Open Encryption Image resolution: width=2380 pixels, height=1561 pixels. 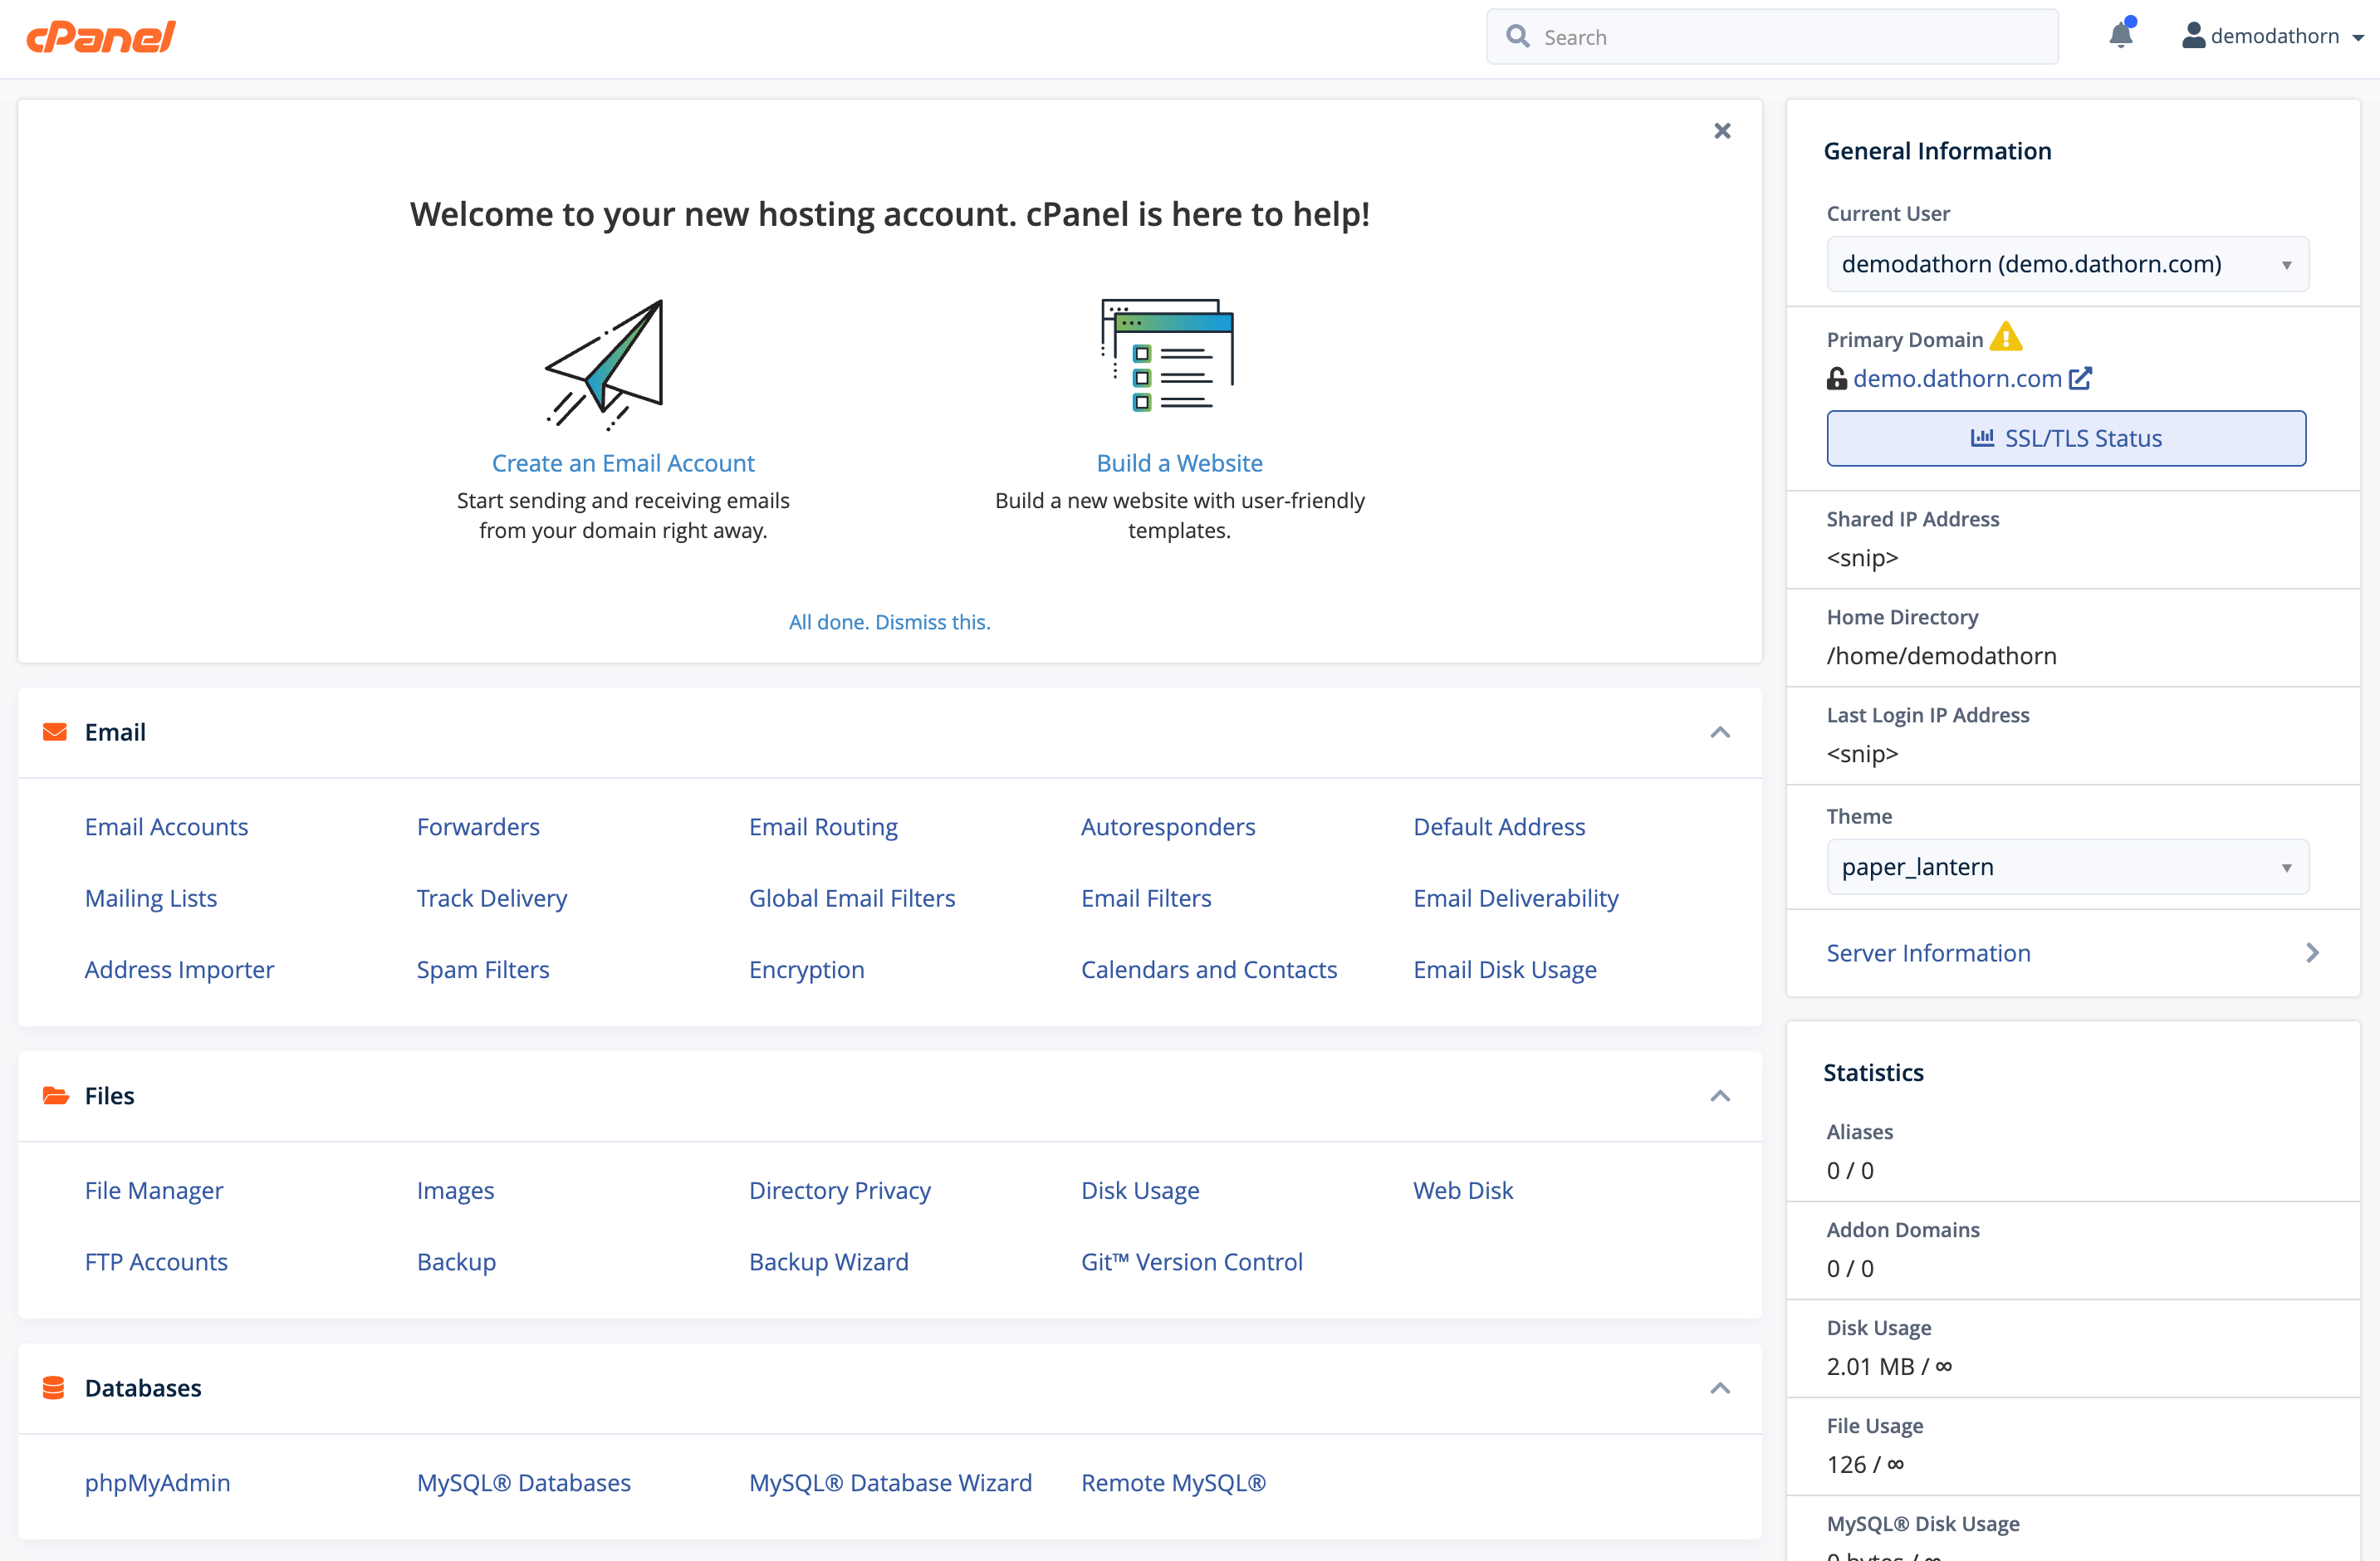click(806, 968)
